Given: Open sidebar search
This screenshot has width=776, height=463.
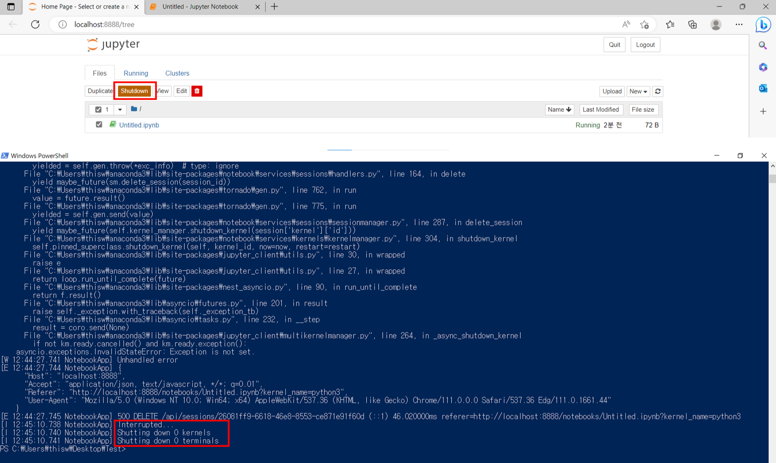Looking at the screenshot, I should [x=763, y=46].
